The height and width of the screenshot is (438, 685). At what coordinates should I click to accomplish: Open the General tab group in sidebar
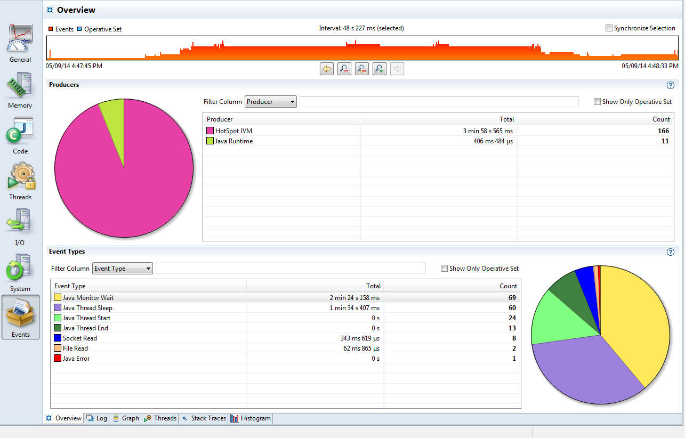(x=20, y=43)
